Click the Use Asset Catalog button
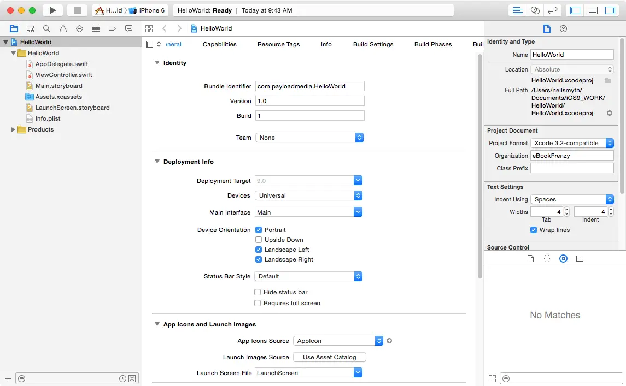This screenshot has height=386, width=626. tap(329, 357)
